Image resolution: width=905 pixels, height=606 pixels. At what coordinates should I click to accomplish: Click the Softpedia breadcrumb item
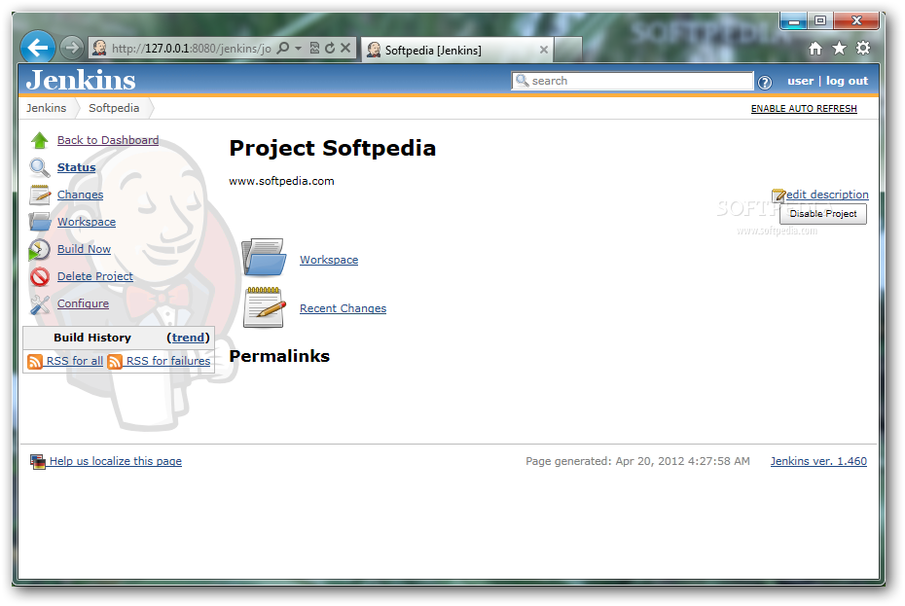[x=114, y=109]
